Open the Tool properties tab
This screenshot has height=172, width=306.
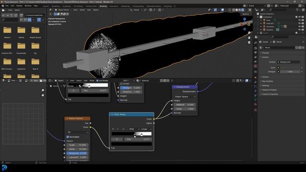click(256, 43)
